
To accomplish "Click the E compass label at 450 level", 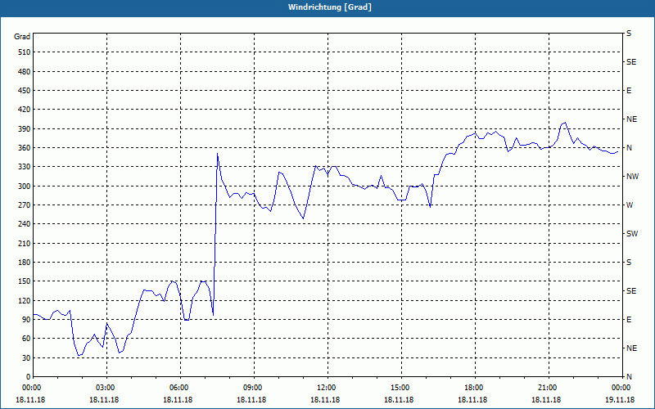I will coord(629,91).
